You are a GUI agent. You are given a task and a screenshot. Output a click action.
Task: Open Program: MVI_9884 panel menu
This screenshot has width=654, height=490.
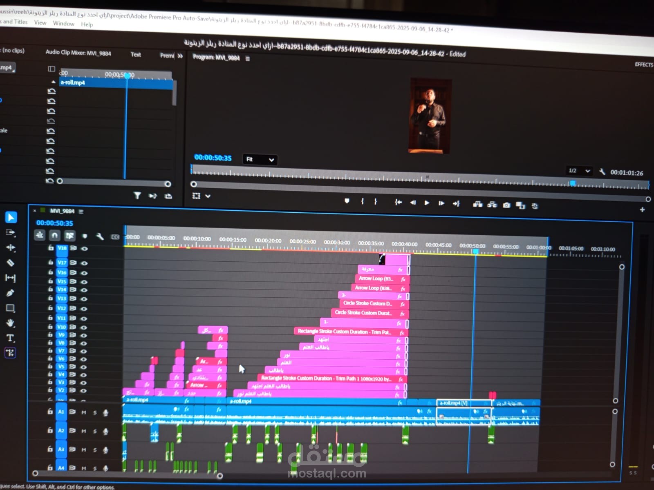(x=248, y=58)
